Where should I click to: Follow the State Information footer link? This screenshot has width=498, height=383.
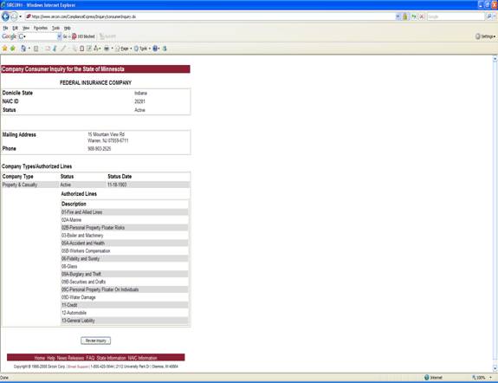point(111,358)
